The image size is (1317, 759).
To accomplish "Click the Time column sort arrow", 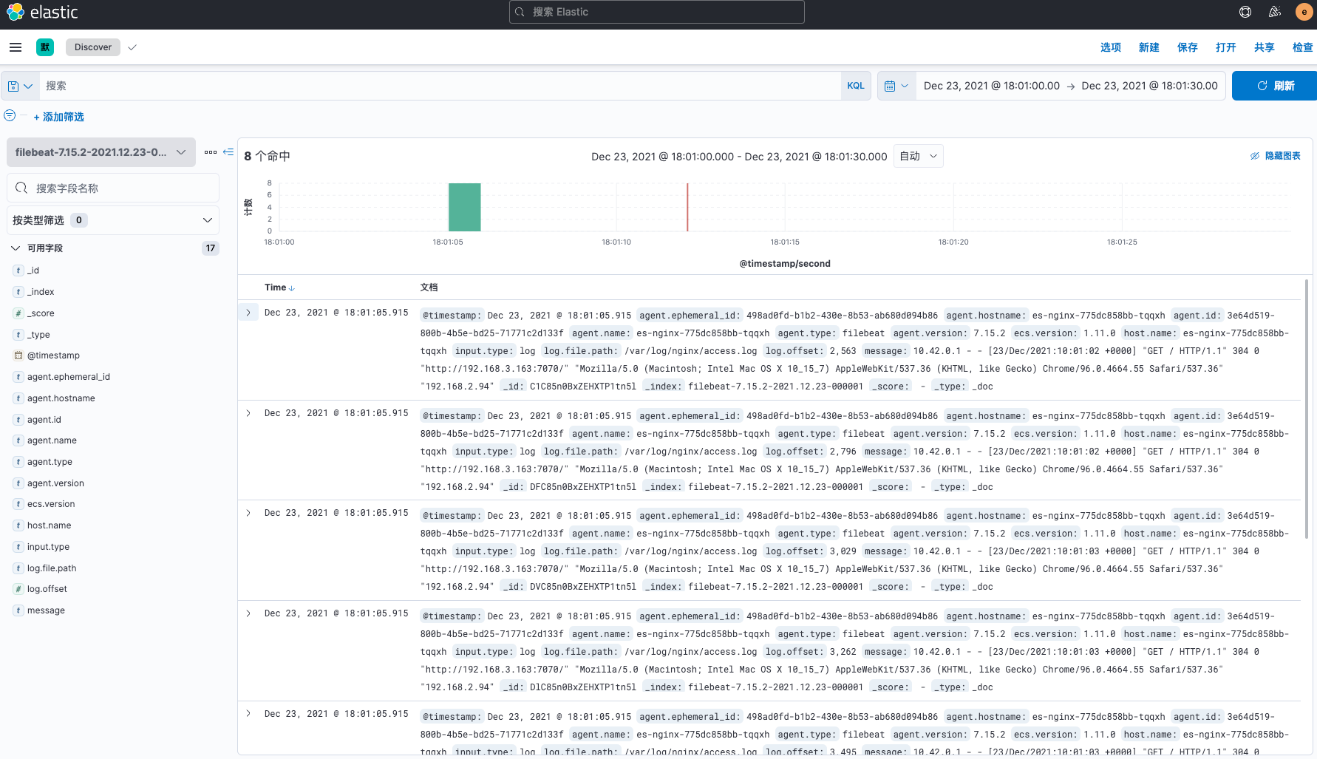I will [x=292, y=288].
